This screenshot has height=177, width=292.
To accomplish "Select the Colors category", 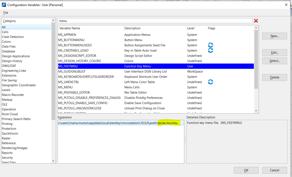I will tap(26, 42).
